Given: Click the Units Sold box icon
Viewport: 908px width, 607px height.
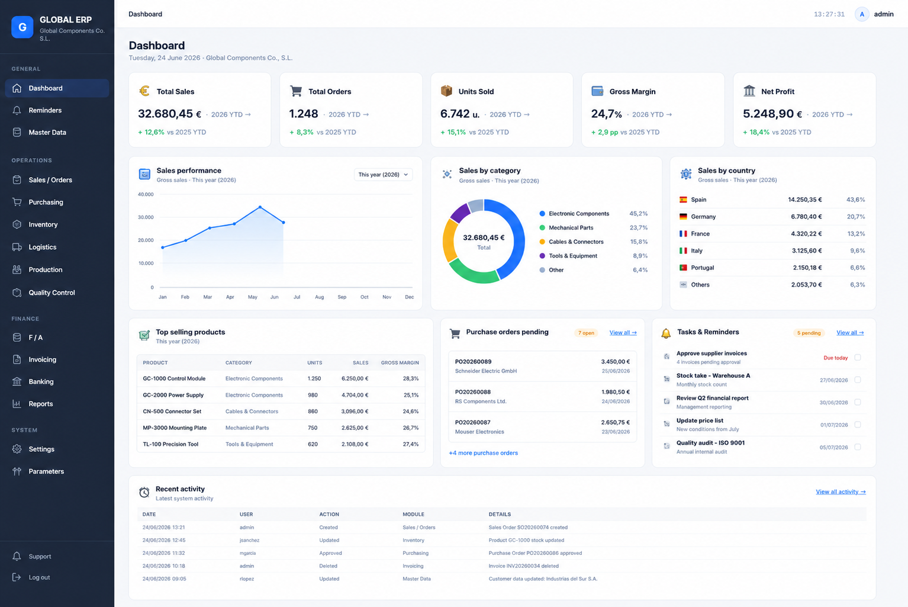Looking at the screenshot, I should click(446, 91).
